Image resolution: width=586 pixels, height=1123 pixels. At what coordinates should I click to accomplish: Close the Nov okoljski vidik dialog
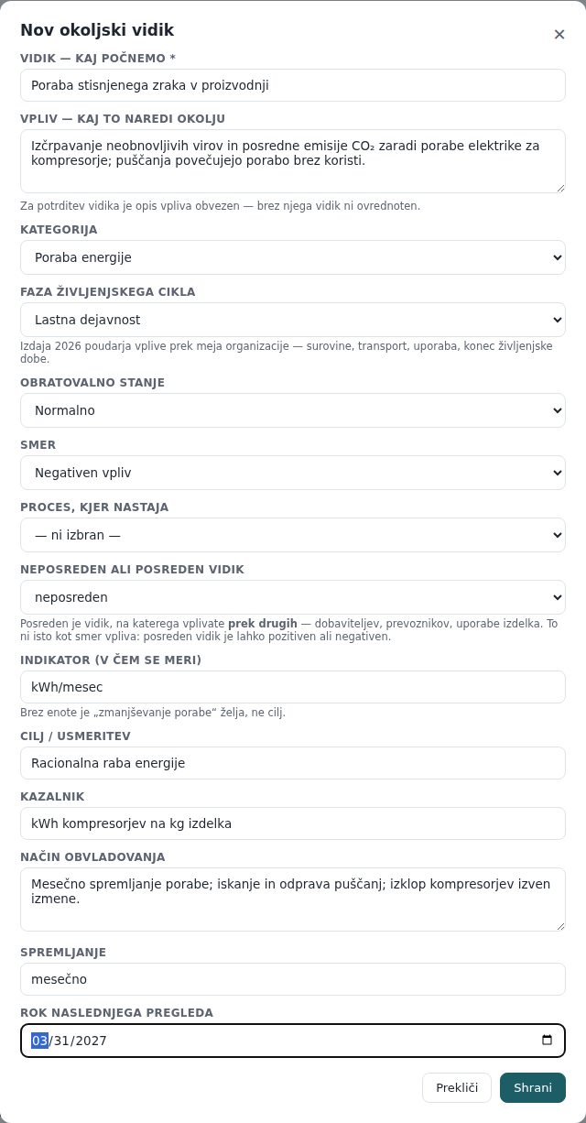(x=559, y=35)
